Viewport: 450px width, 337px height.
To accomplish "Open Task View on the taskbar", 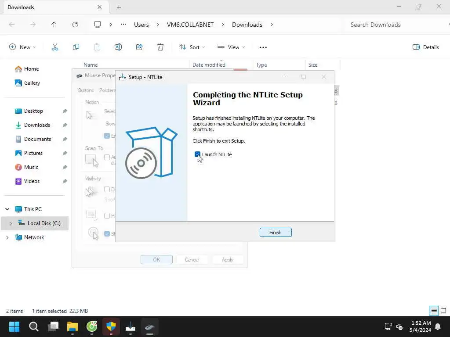I will pos(53,326).
